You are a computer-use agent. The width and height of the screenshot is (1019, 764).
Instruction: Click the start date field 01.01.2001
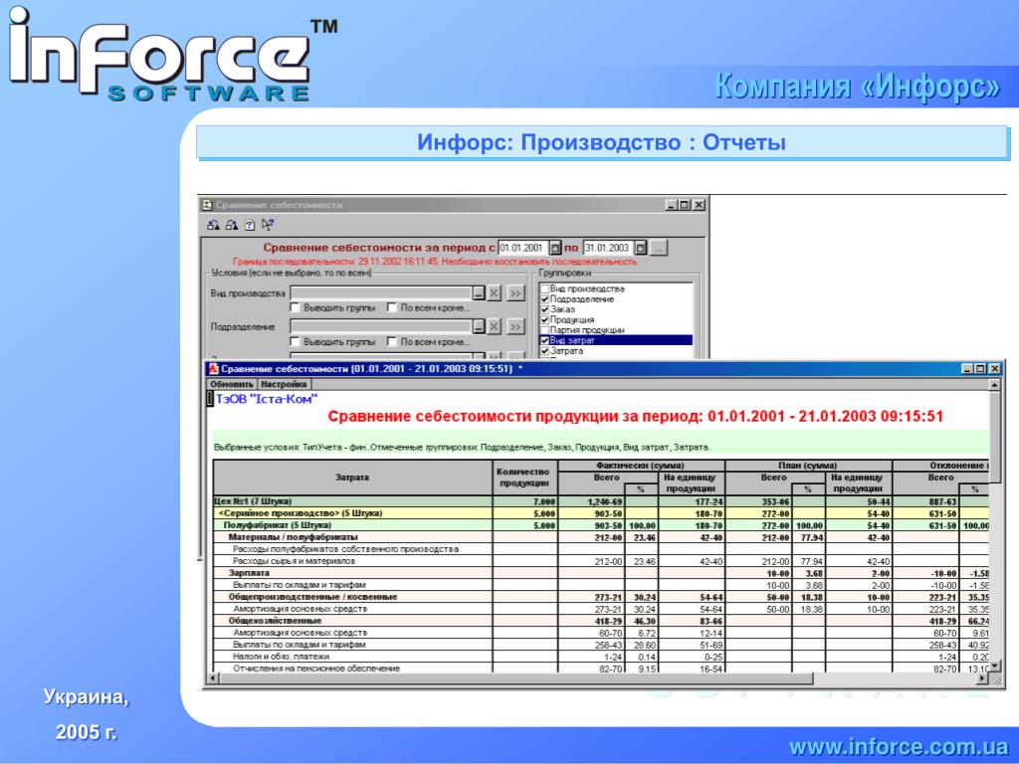523,248
